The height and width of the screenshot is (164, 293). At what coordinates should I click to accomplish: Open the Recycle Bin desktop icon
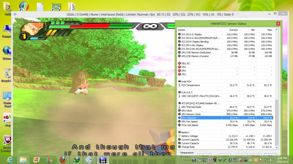(x=7, y=75)
